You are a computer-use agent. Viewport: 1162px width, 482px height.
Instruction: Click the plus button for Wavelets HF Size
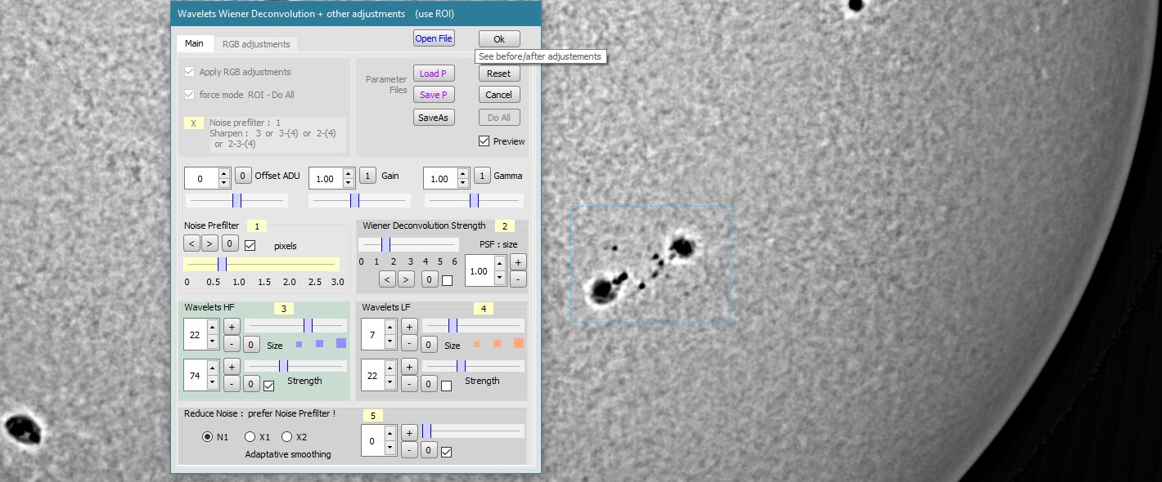coord(232,326)
